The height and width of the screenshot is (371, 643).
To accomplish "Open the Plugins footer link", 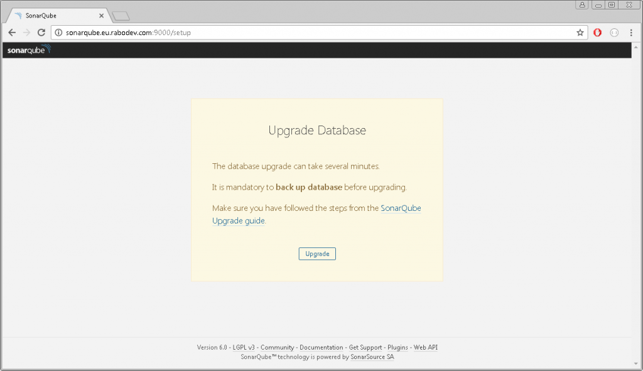I will coord(397,347).
